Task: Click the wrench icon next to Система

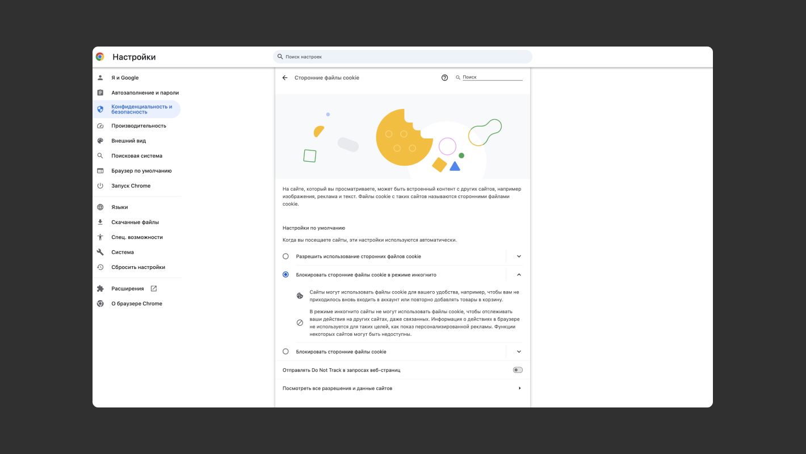Action: (x=100, y=251)
